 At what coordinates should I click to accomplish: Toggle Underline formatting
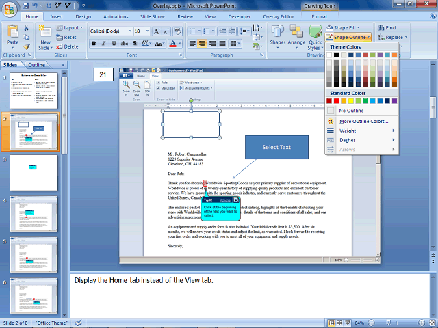click(x=114, y=43)
